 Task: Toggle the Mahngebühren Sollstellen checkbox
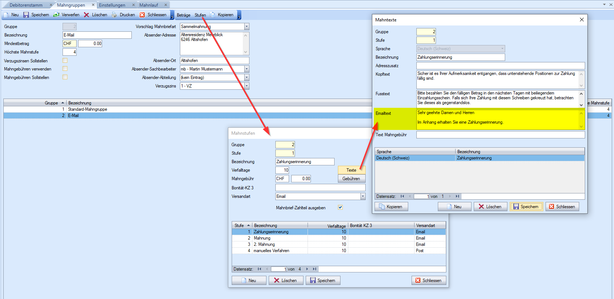click(x=65, y=77)
